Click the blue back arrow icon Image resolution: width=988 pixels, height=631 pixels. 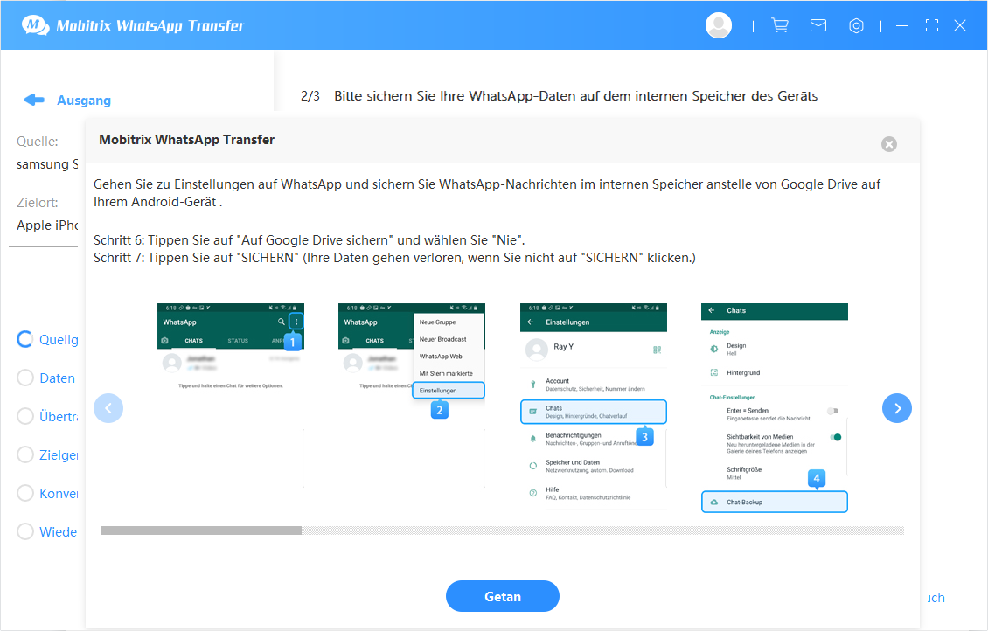coord(34,100)
